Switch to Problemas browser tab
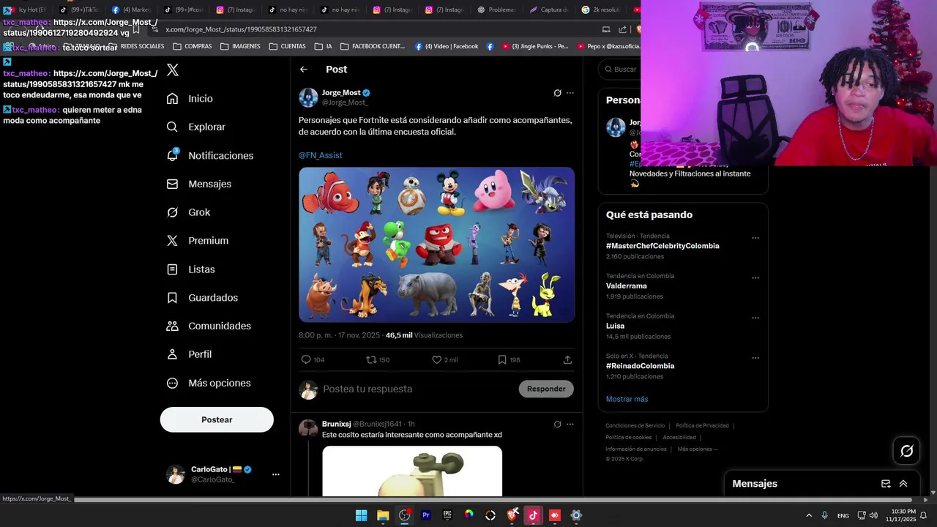The height and width of the screenshot is (527, 937). (497, 10)
